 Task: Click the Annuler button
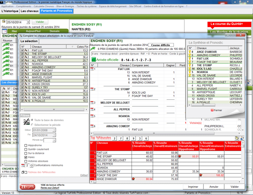click(214, 187)
